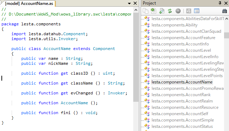Select lesta.components.AccountLevelingStep tree item
This screenshot has height=131, width=229.
pos(188,69)
